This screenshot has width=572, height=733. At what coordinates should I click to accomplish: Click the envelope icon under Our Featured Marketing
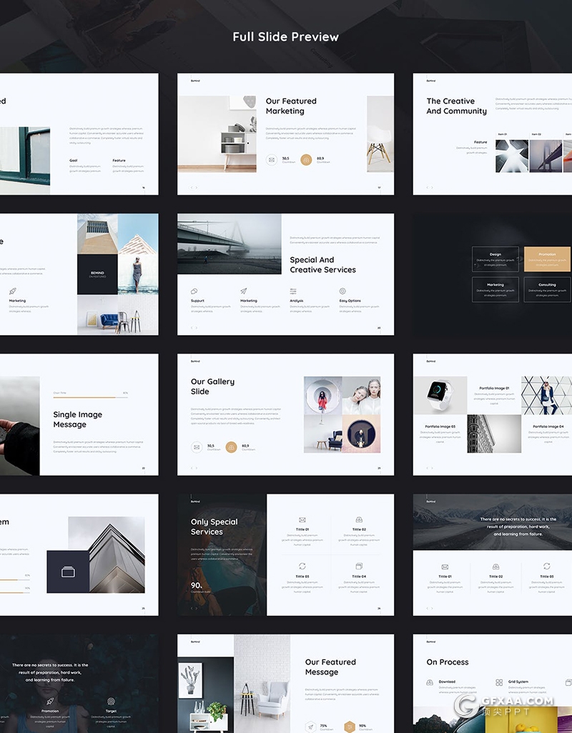[272, 160]
